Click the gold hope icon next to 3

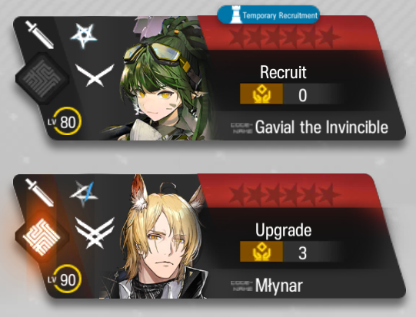(261, 252)
